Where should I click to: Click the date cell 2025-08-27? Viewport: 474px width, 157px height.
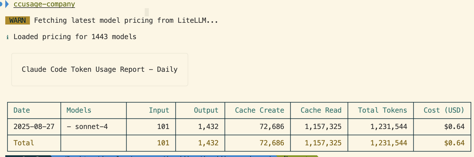pos(34,127)
